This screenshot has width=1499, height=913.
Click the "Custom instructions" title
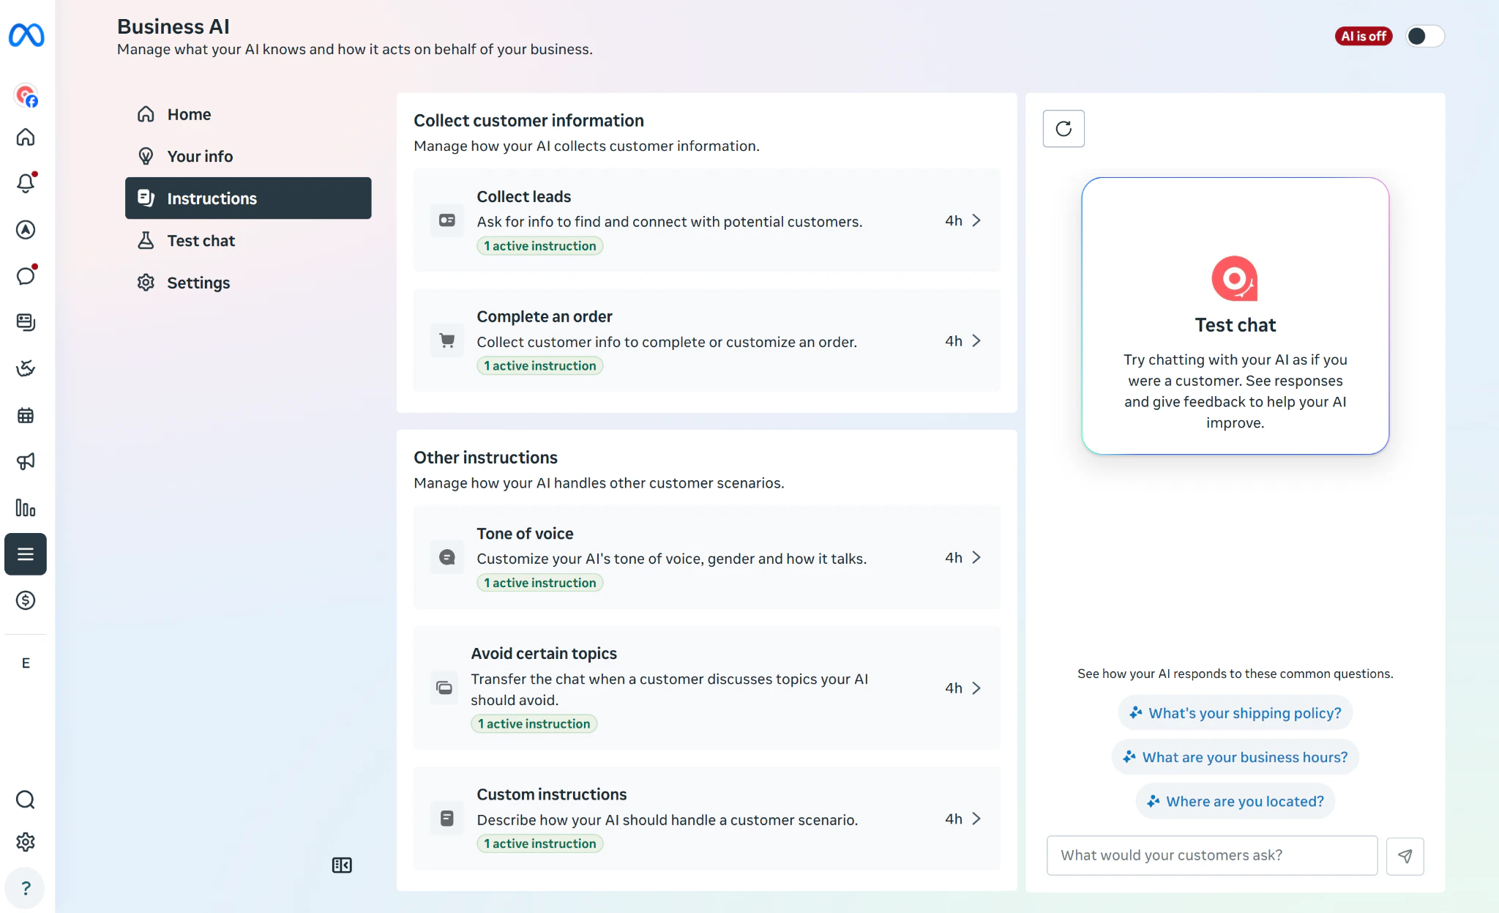pyautogui.click(x=552, y=794)
